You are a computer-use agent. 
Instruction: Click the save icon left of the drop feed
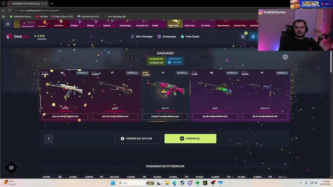coord(8,24)
